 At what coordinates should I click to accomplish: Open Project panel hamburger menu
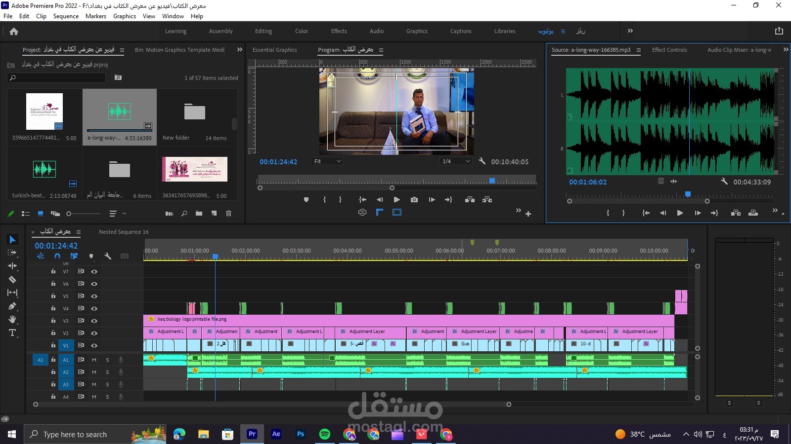[x=122, y=50]
